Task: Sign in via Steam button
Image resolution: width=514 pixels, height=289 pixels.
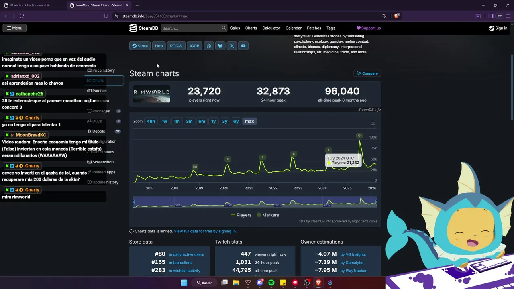Action: point(498,28)
